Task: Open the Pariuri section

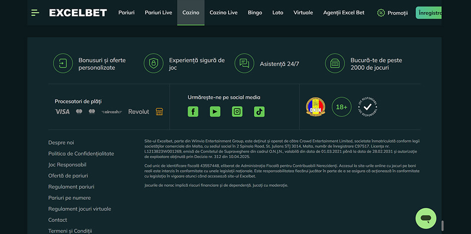Action: pos(126,12)
